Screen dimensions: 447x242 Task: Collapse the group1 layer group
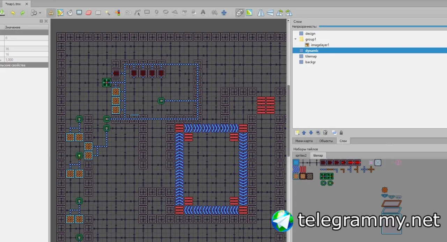(x=295, y=39)
